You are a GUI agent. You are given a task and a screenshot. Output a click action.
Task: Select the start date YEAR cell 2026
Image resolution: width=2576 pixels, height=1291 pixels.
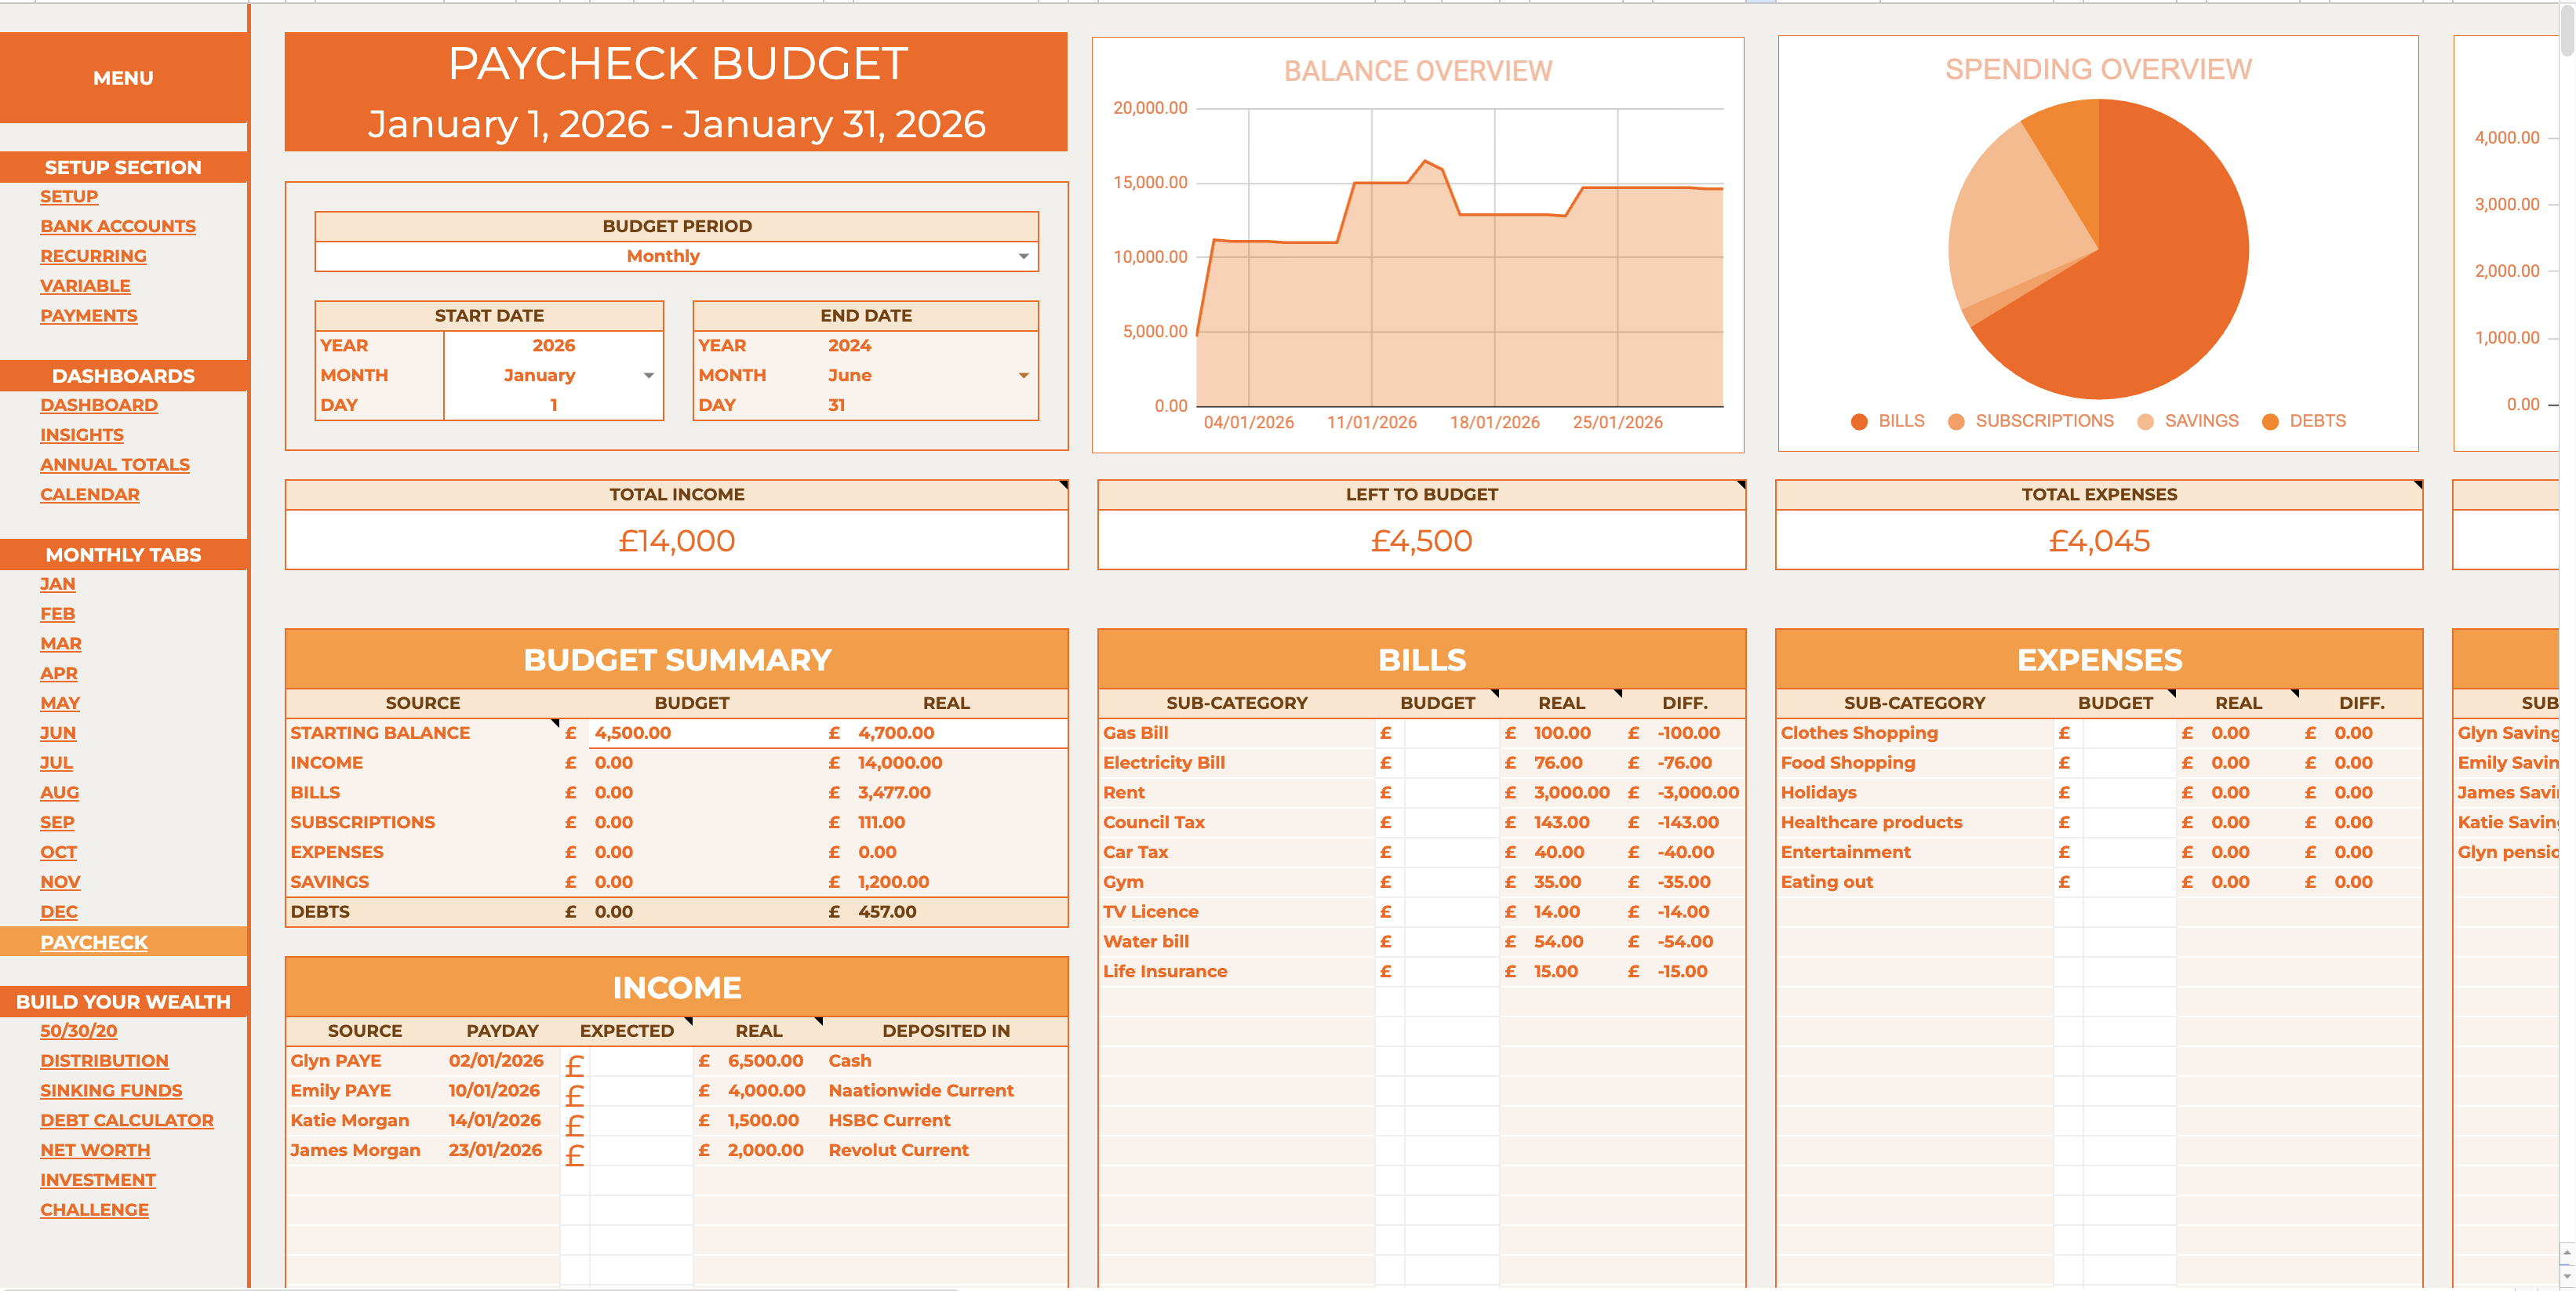click(x=554, y=346)
